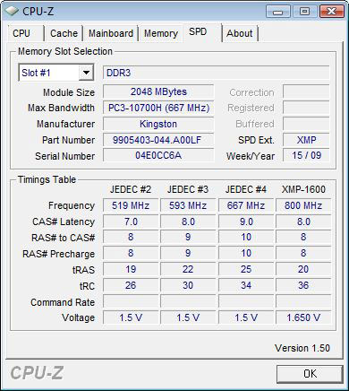Click the XMP-1600 voltage 1.650 V
Viewport: 349px width, 391px height.
point(303,317)
